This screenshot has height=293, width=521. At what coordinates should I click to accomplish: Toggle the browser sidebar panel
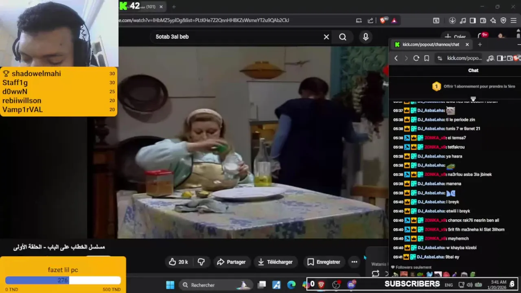tap(473, 20)
